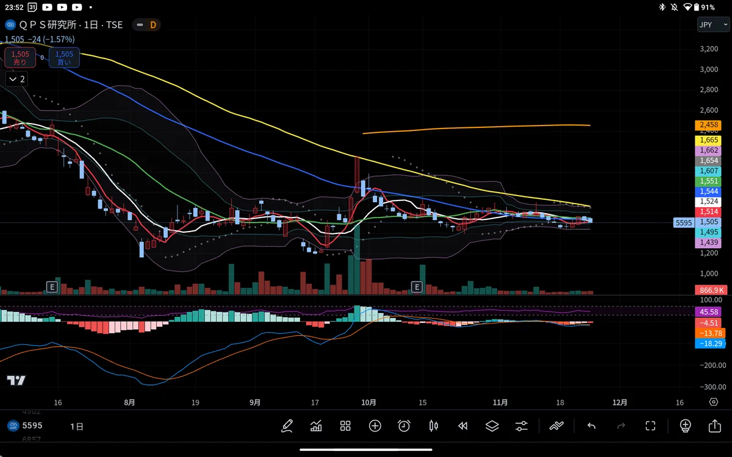Tap the −4.51 histogram value tag

coord(708,322)
